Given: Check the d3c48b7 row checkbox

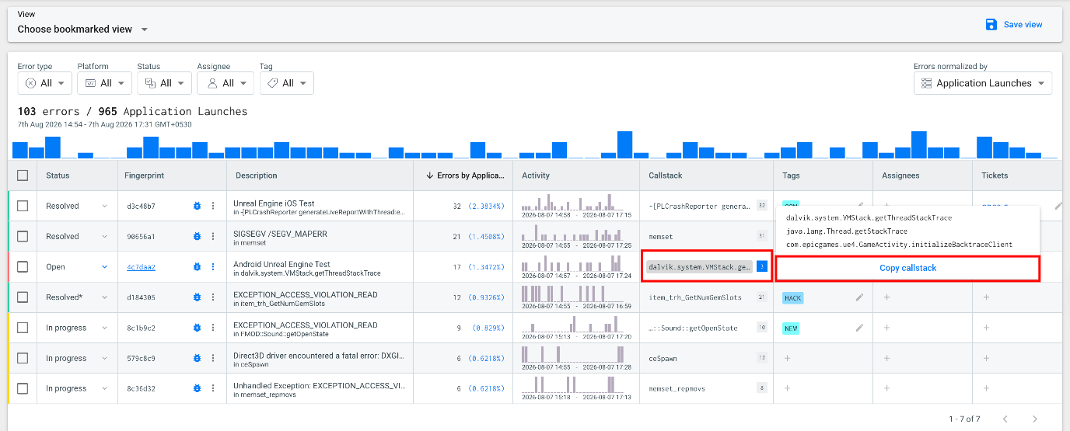Looking at the screenshot, I should [x=23, y=206].
